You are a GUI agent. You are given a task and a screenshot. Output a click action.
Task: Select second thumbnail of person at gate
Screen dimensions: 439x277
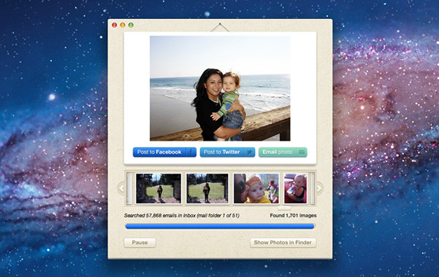point(207,188)
